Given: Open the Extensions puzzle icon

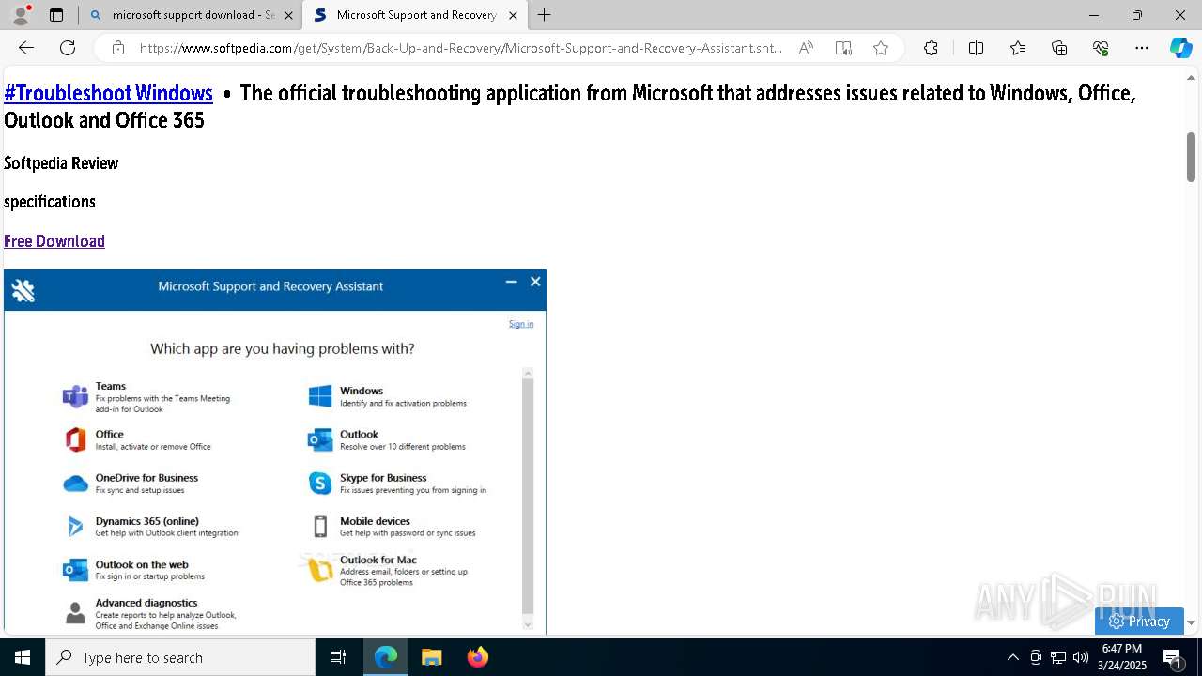Looking at the screenshot, I should pos(931,48).
